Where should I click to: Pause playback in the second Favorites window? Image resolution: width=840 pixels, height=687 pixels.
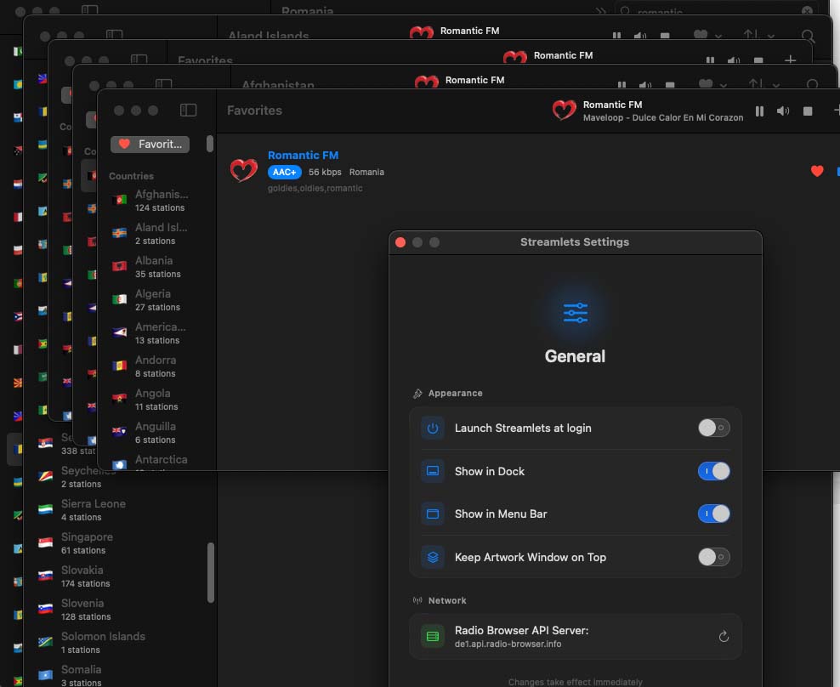pos(710,60)
